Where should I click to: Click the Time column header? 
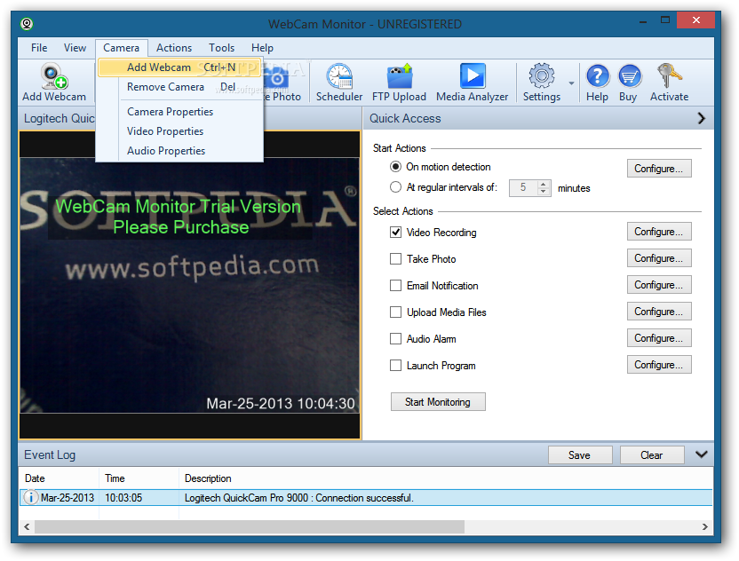139,478
